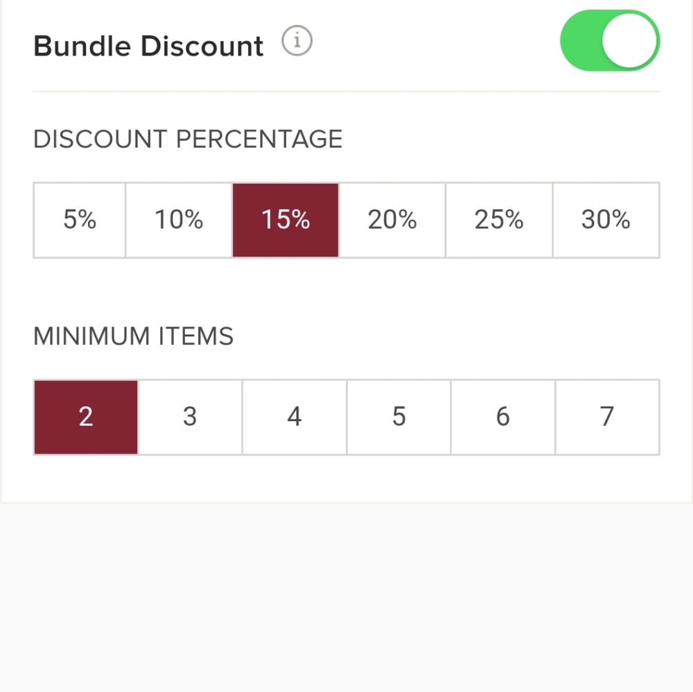
Task: Toggle off the Bundle Discount switch
Action: pyautogui.click(x=610, y=41)
